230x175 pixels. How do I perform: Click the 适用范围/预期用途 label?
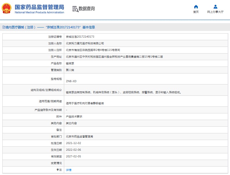(50, 101)
